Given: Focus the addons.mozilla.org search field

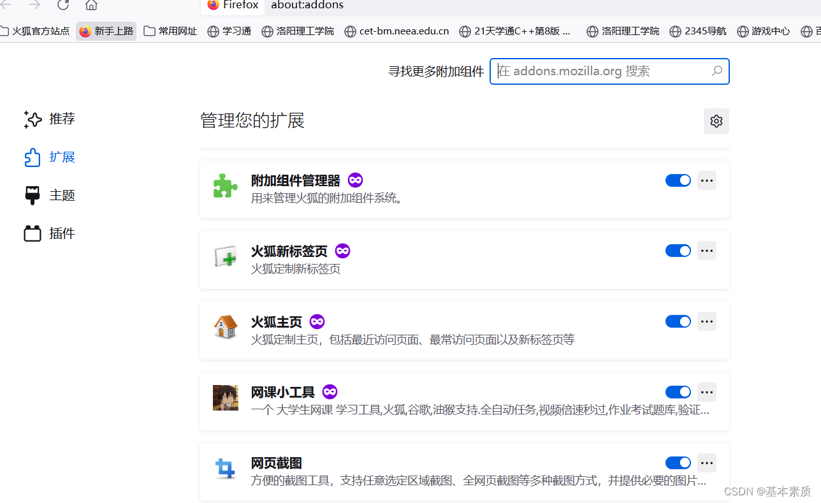Looking at the screenshot, I should [x=609, y=71].
